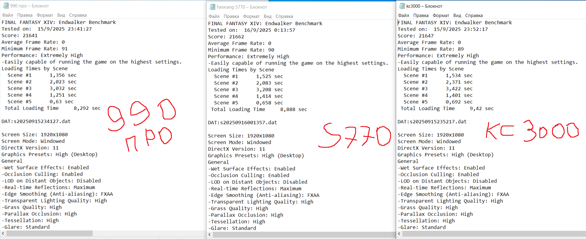Click 'Screen Mode: Windowed' in the Fanxiang S770 window

[x=240, y=142]
